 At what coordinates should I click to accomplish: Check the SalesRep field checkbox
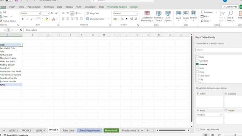(x=198, y=60)
